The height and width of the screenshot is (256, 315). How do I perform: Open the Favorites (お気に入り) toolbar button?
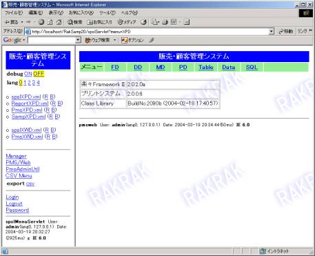[x=100, y=22]
